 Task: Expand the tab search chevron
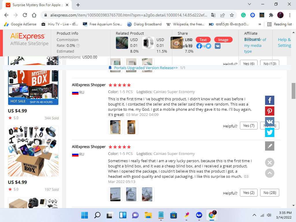tap(249, 4)
